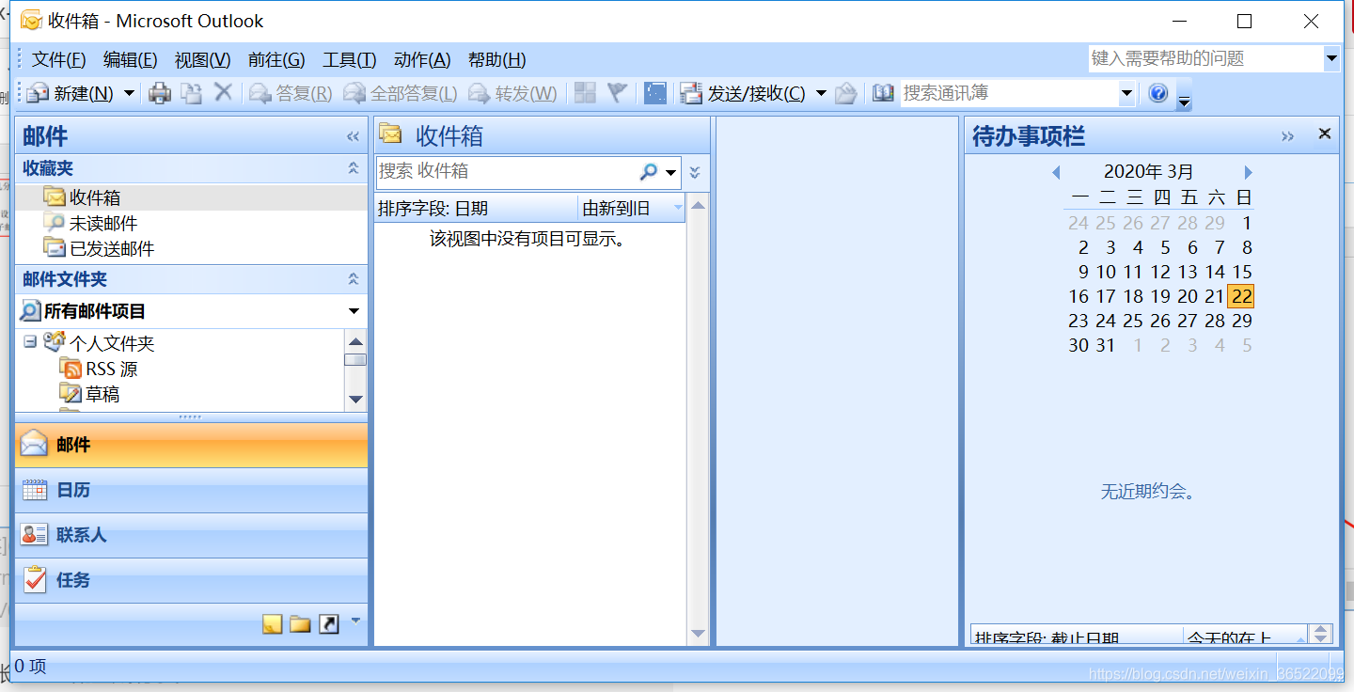The width and height of the screenshot is (1354, 692).
Task: Close the 待办事项栏 pane
Action: pyautogui.click(x=1325, y=134)
